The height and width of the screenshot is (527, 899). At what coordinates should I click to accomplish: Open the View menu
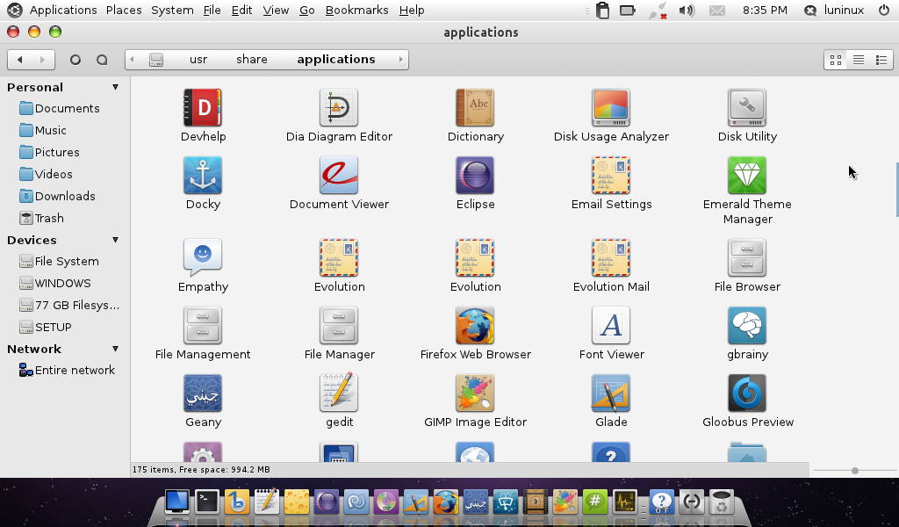[x=276, y=11]
